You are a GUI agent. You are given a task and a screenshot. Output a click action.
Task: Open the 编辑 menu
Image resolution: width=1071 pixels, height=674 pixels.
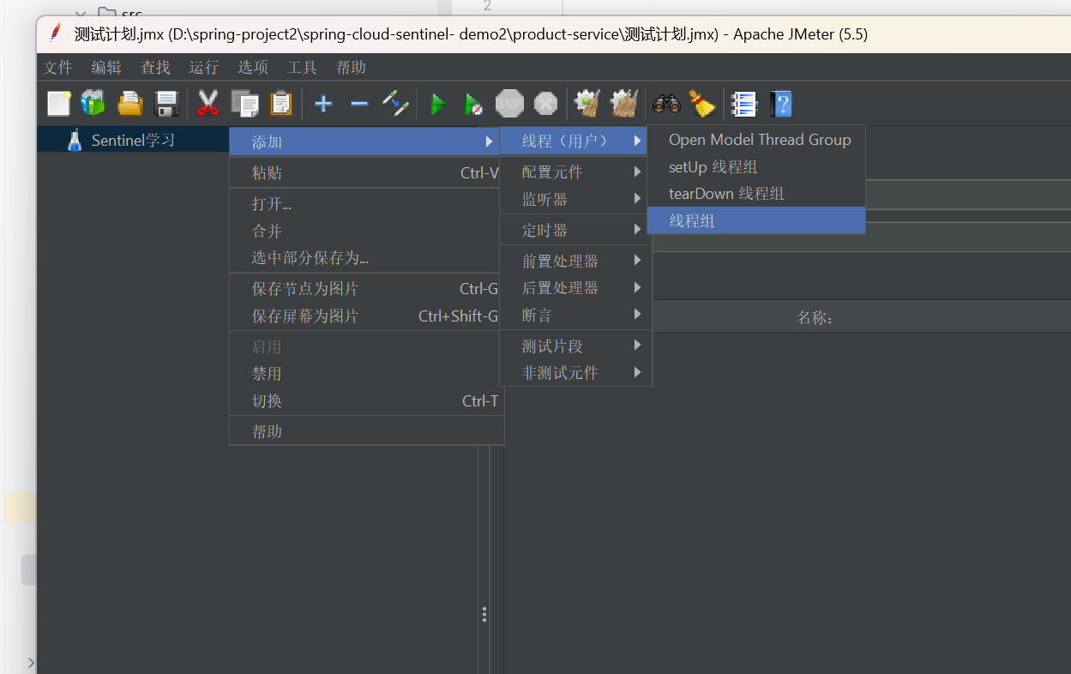[x=106, y=67]
